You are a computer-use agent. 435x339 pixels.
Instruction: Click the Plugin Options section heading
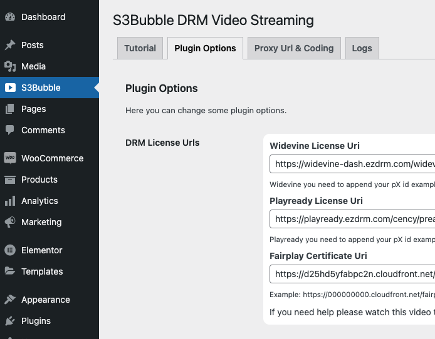click(162, 88)
